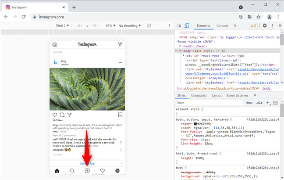
Task: Click the #262626 color swatch
Action: tap(195, 124)
